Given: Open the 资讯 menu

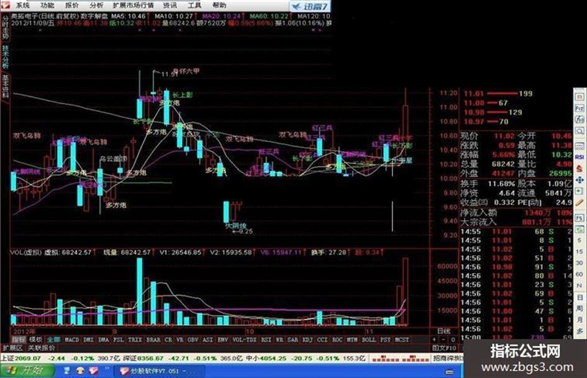Looking at the screenshot, I should coord(170,5).
